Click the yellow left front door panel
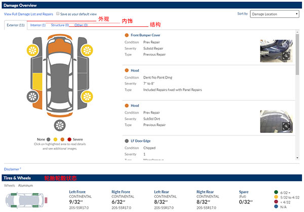304x212 pixels. [x=37, y=82]
